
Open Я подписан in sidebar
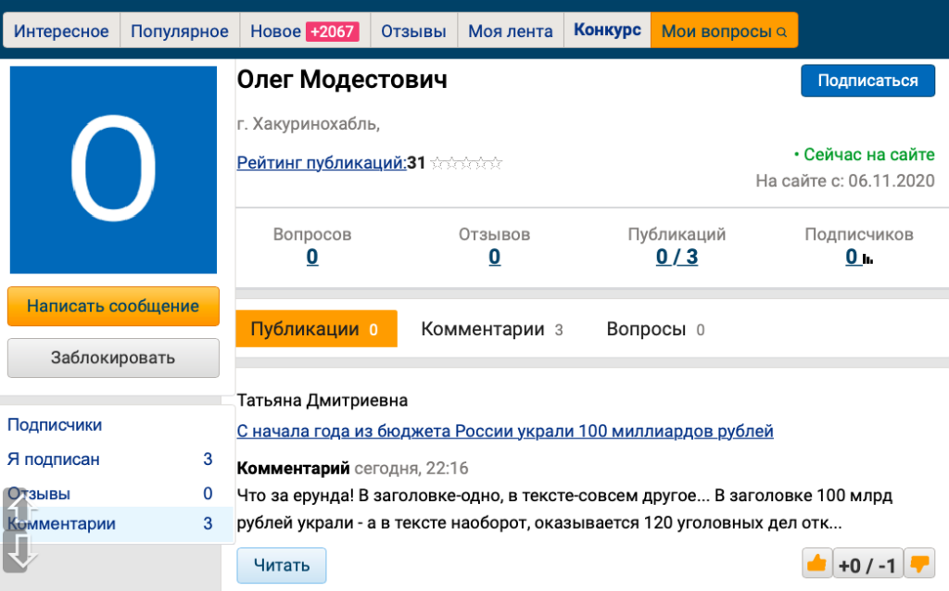click(54, 459)
